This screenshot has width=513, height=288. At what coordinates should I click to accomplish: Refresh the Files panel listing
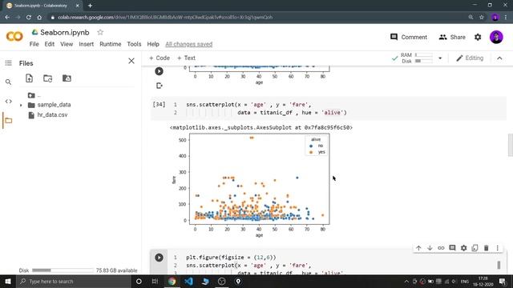point(48,78)
